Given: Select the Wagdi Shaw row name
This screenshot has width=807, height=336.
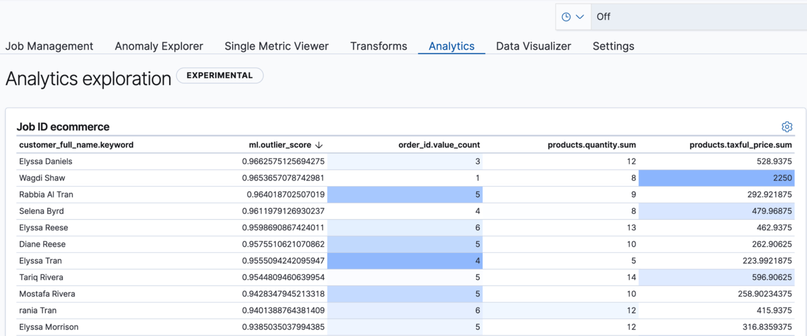Looking at the screenshot, I should pos(42,178).
